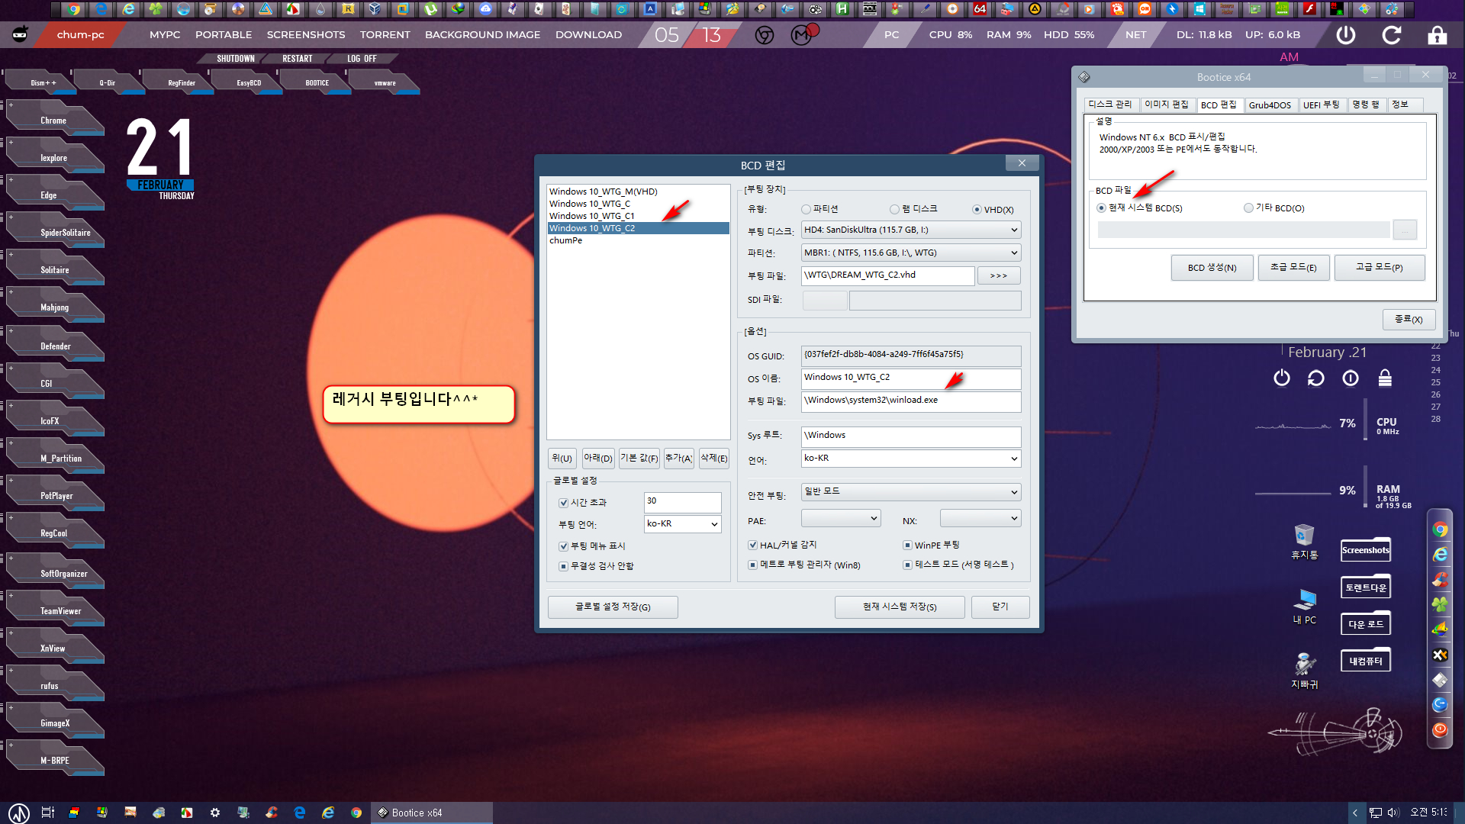Click the power icon in top bar
This screenshot has height=824, width=1465.
tap(1346, 35)
